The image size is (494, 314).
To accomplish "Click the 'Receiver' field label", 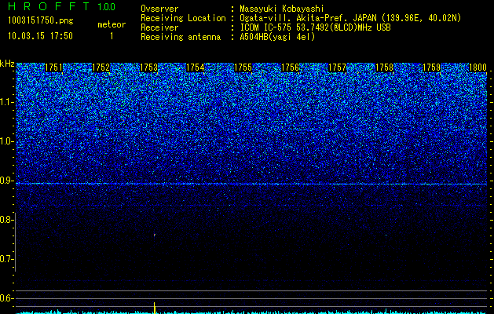I will [x=159, y=27].
